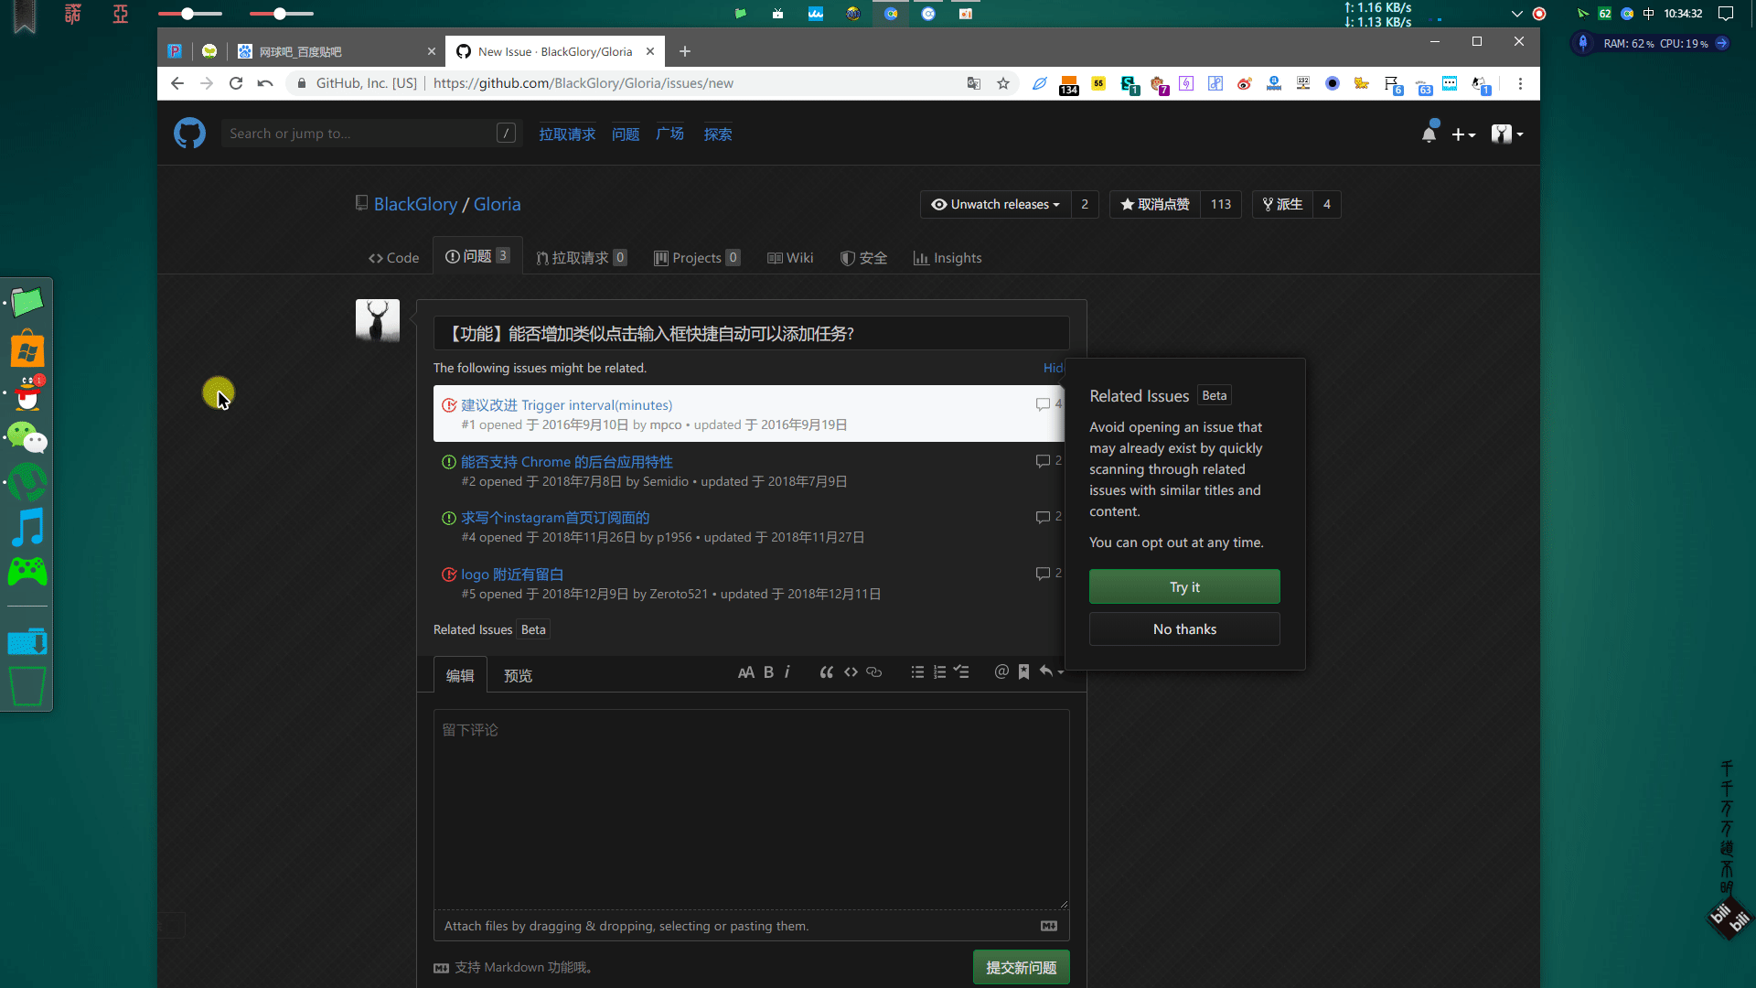This screenshot has width=1756, height=988.
Task: Go back to the previous page
Action: (177, 83)
